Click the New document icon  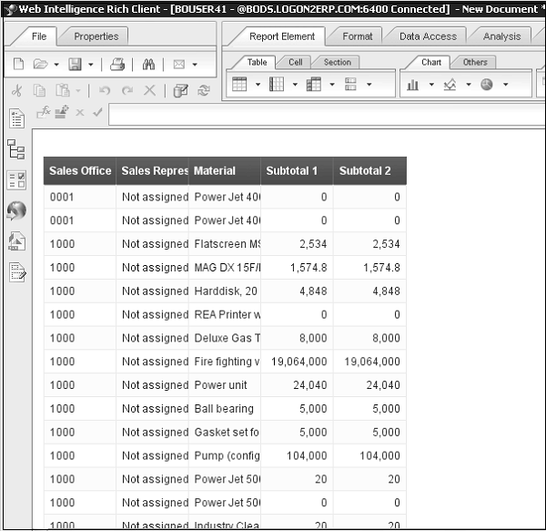click(18, 65)
